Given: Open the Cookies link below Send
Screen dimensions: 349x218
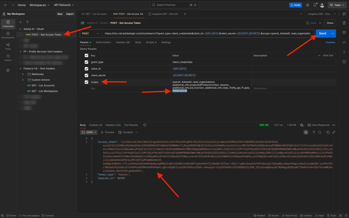Looking at the screenshot, I should pyautogui.click(x=330, y=42).
